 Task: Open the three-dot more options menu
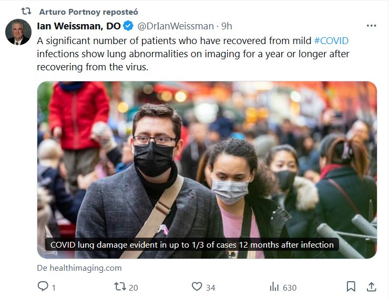371,26
